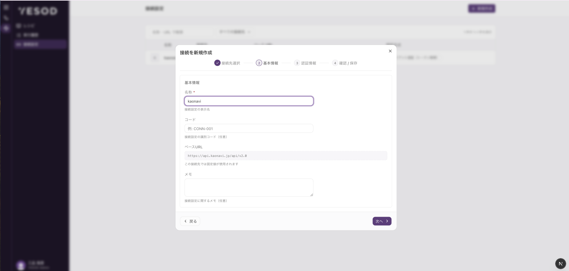Click the helper text 接続設定の表示名

(197, 110)
